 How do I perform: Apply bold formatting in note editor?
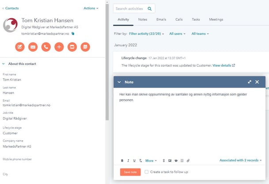point(122,161)
